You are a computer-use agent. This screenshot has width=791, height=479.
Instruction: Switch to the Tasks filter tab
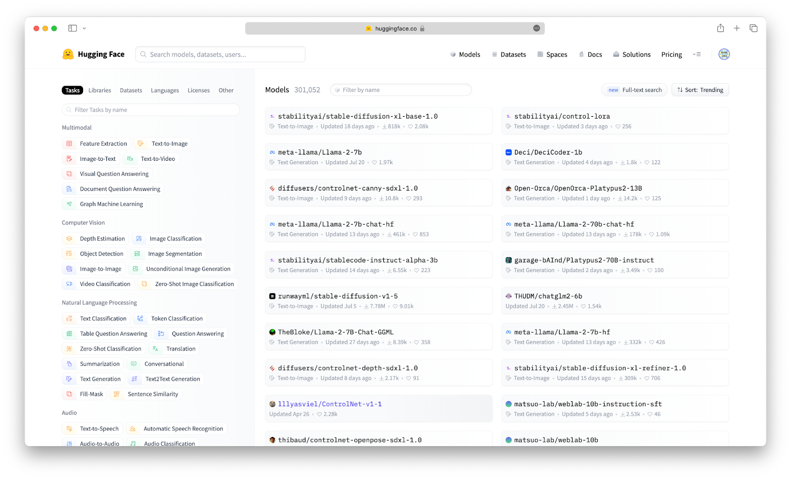(73, 90)
